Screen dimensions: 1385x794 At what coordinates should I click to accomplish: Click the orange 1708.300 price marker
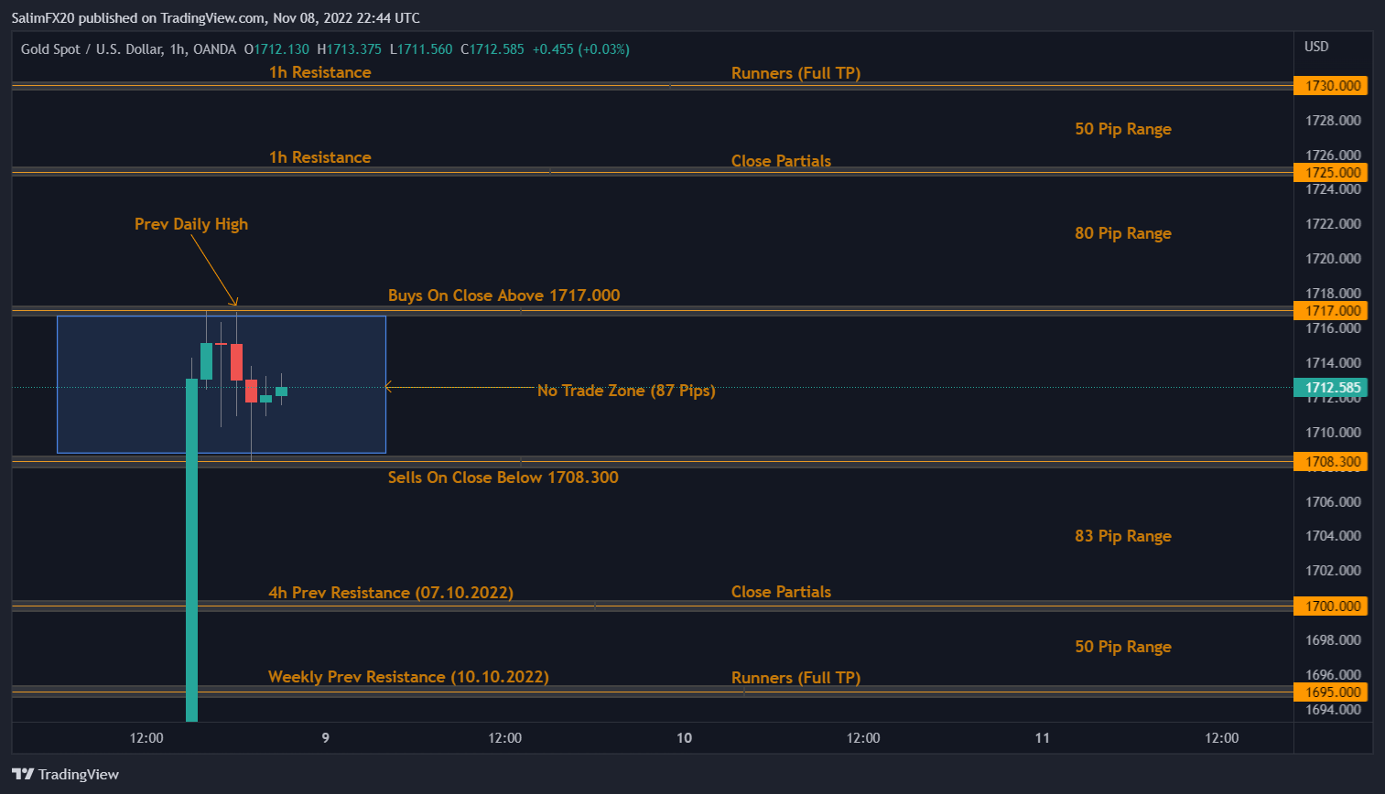(x=1330, y=461)
